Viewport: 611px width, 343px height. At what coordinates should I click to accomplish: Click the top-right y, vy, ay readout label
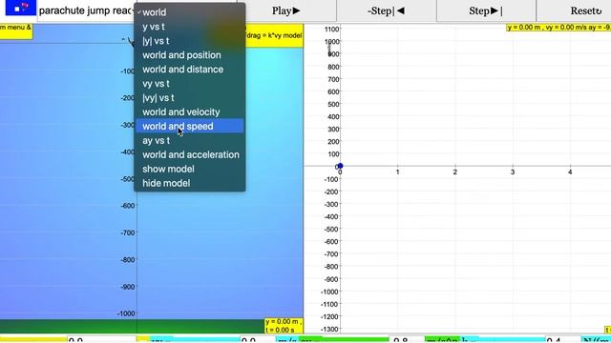click(558, 28)
